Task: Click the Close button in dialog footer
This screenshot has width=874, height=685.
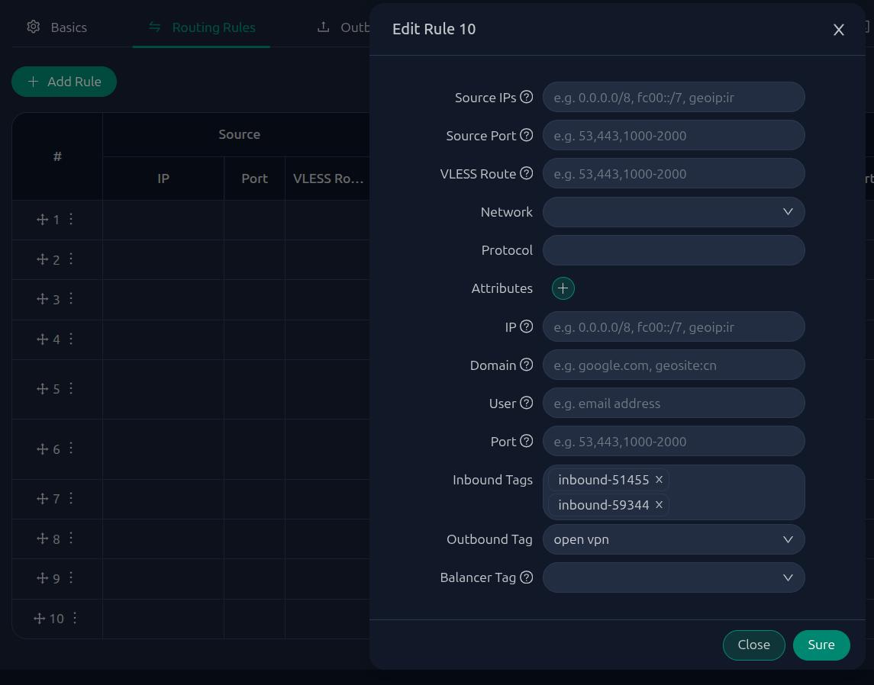Action: click(x=753, y=645)
